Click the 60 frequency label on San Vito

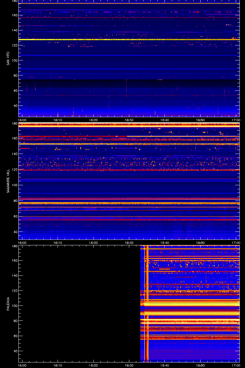pyautogui.click(x=15, y=91)
